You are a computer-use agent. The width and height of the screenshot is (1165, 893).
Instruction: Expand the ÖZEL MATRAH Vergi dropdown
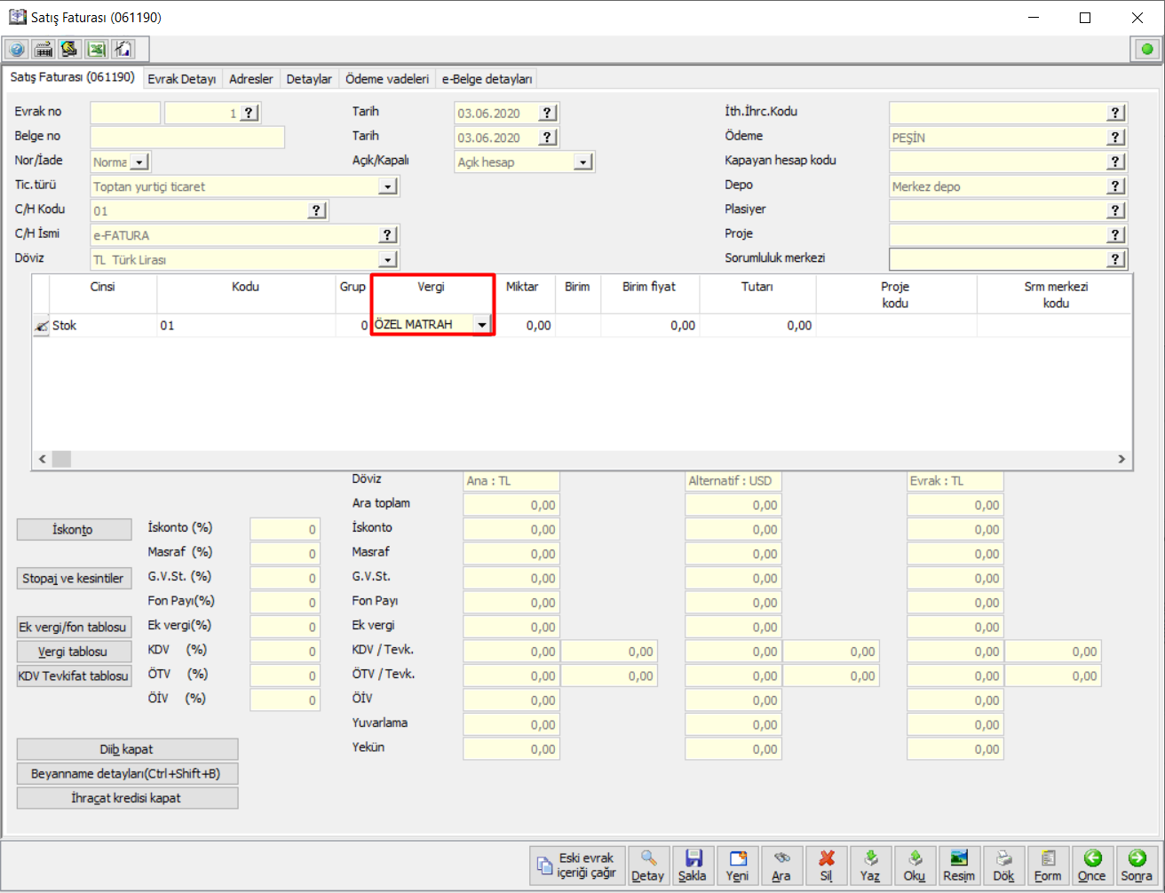481,325
